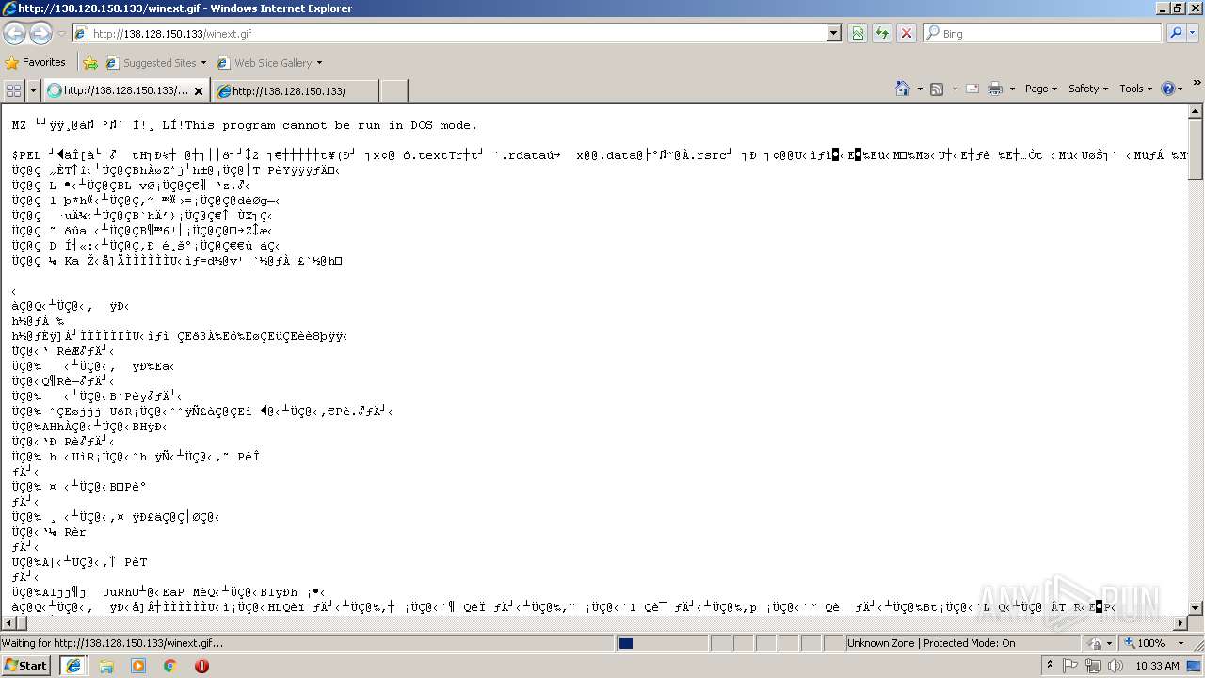1205x678 pixels.
Task: Restore the Internet Explorer window
Action: [1177, 8]
